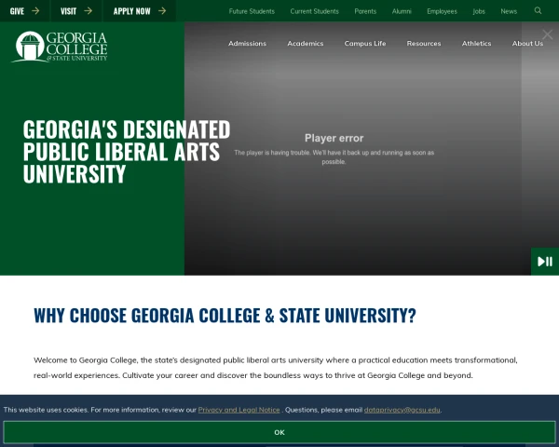Follow the Privacy and Legal Notice link
The image size is (559, 447).
point(239,410)
